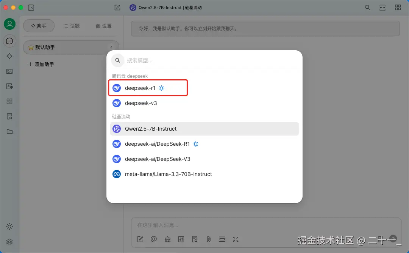The image size is (409, 253).
Task: Switch to the 话题 tab
Action: [72, 26]
